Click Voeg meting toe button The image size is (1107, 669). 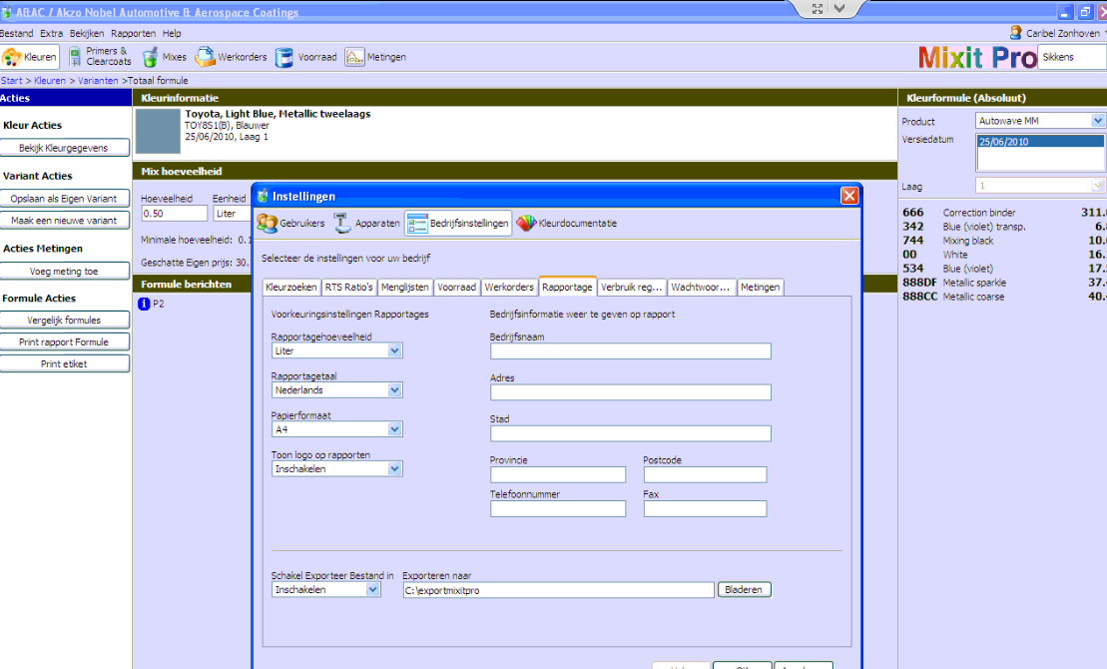coord(64,272)
